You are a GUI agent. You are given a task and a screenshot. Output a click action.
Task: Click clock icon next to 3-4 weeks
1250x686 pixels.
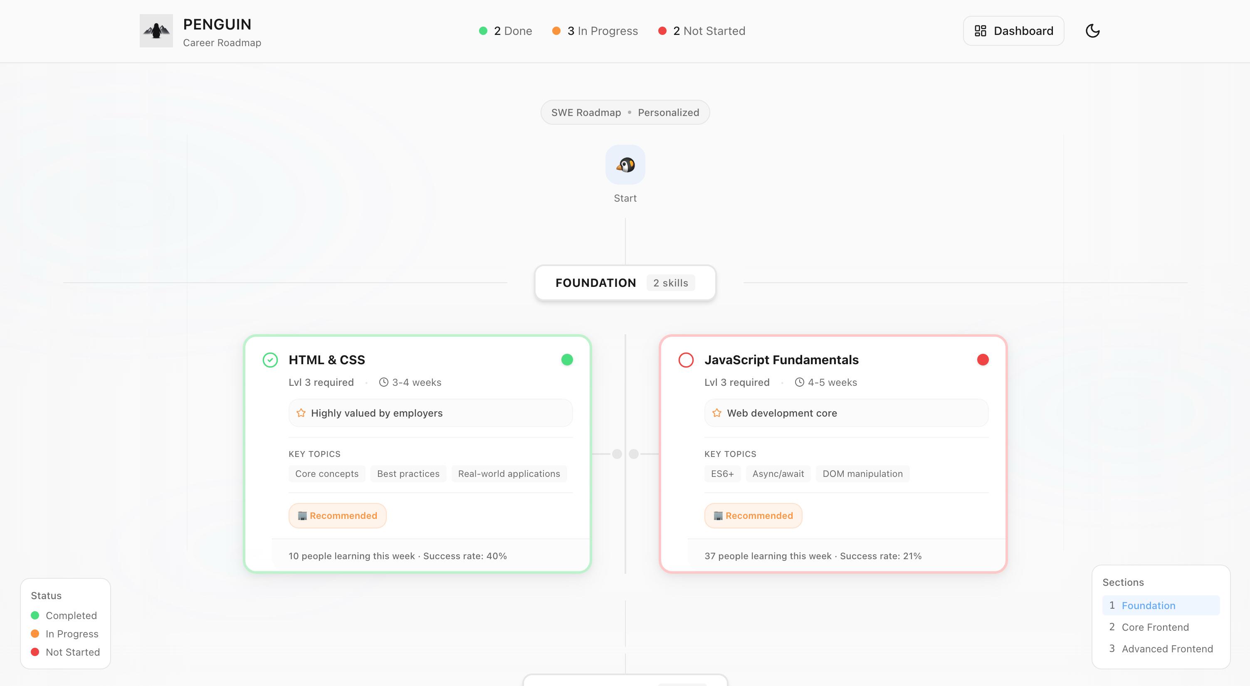(383, 382)
